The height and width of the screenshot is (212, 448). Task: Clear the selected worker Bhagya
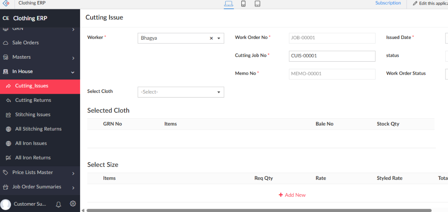211,38
